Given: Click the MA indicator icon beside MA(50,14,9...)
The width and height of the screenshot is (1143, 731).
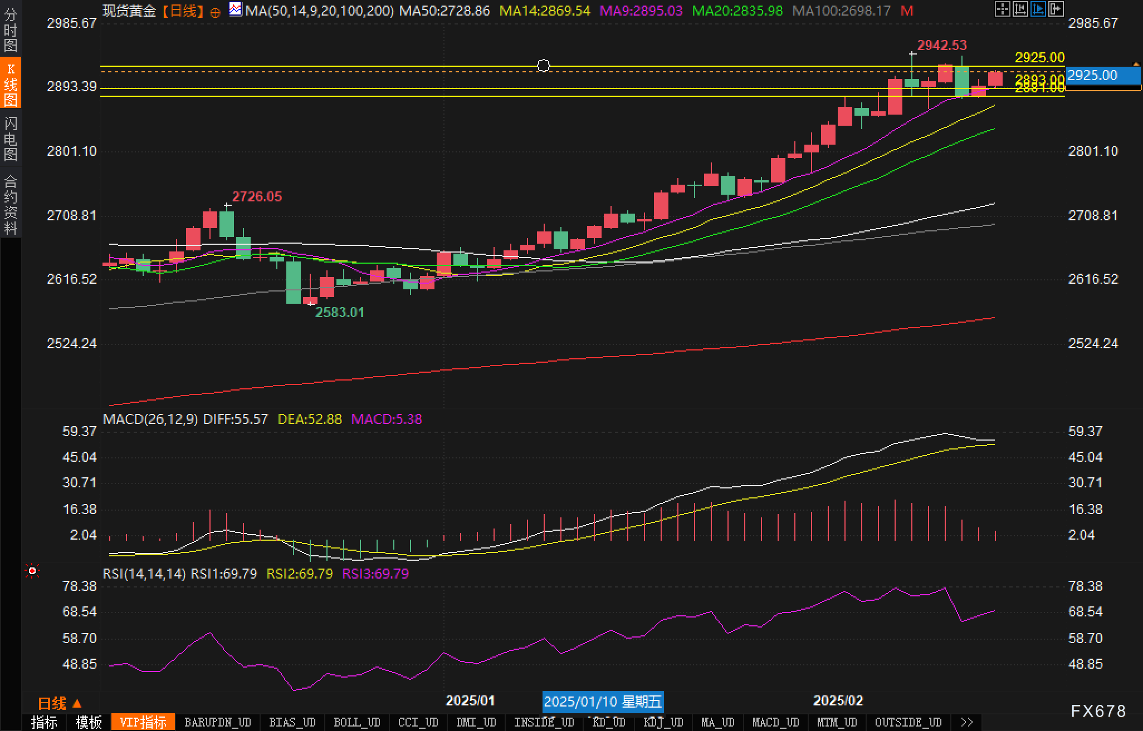Looking at the screenshot, I should pyautogui.click(x=236, y=9).
